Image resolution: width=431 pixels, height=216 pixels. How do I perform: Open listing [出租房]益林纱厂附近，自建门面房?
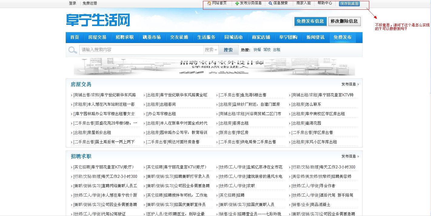249,105
